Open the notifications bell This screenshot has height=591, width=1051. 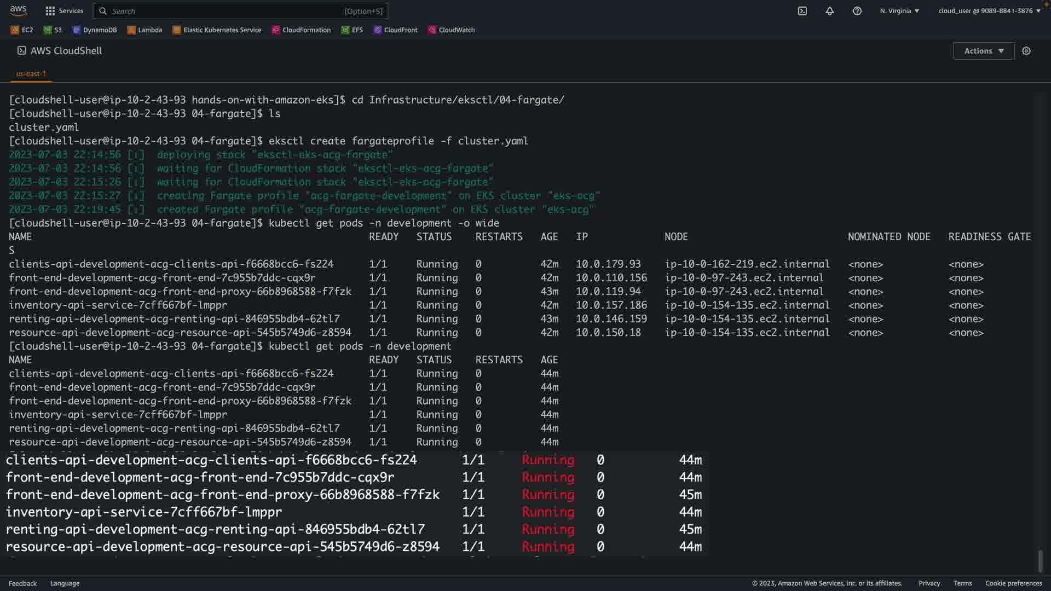click(x=829, y=11)
